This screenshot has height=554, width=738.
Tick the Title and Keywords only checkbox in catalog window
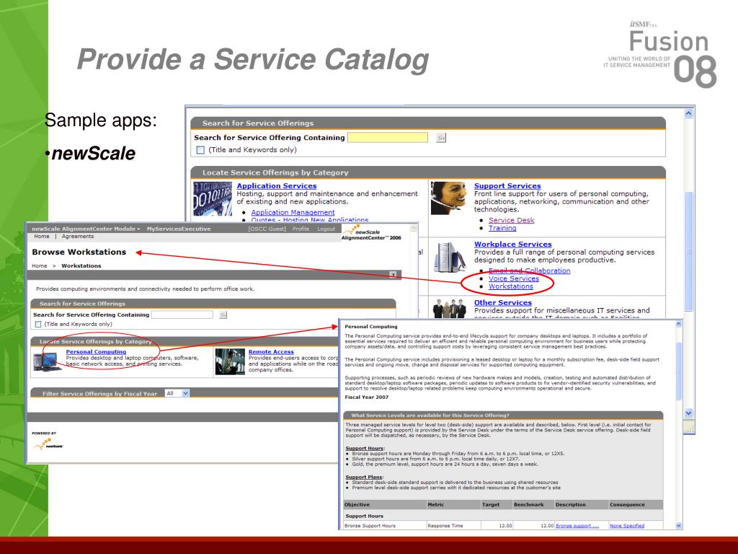coord(200,150)
